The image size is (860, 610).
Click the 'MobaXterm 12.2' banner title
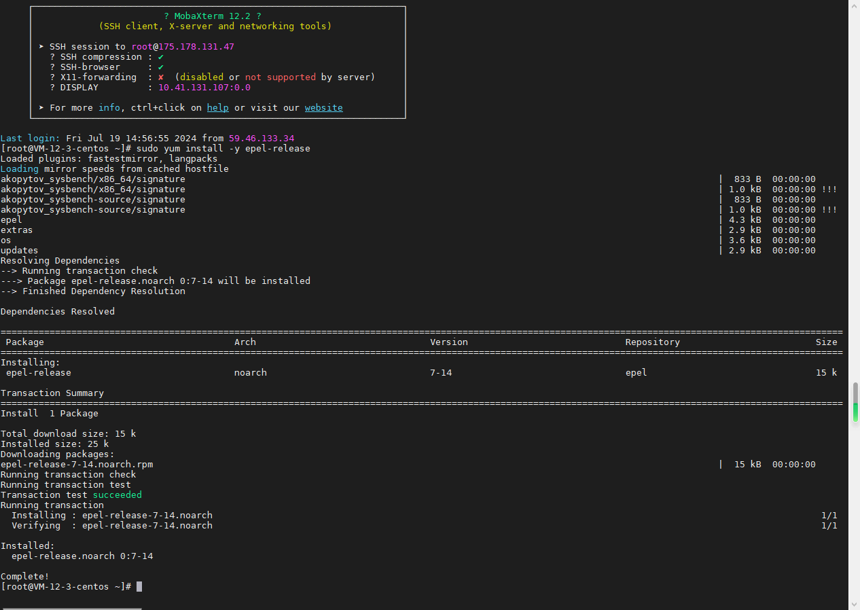pyautogui.click(x=213, y=16)
